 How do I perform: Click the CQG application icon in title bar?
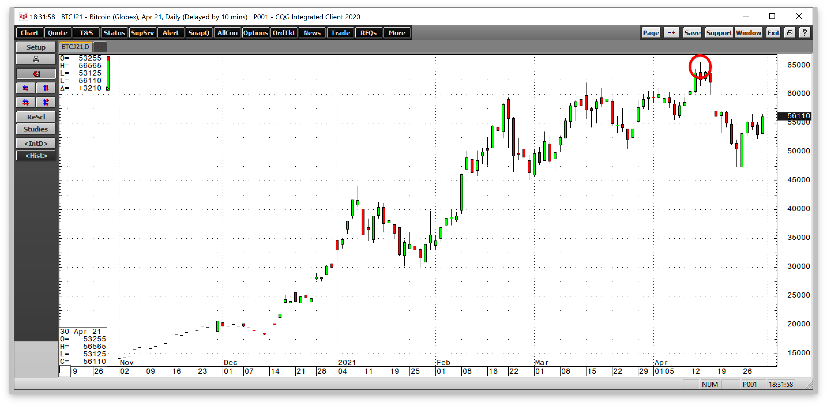(x=23, y=17)
